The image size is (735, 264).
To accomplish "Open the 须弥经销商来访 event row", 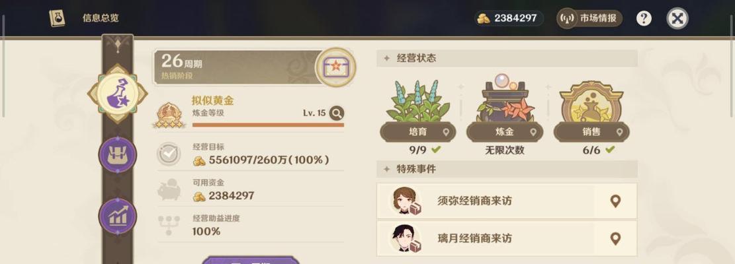I will click(507, 201).
